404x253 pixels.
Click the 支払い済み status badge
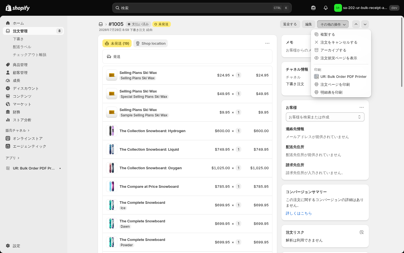pyautogui.click(x=138, y=24)
